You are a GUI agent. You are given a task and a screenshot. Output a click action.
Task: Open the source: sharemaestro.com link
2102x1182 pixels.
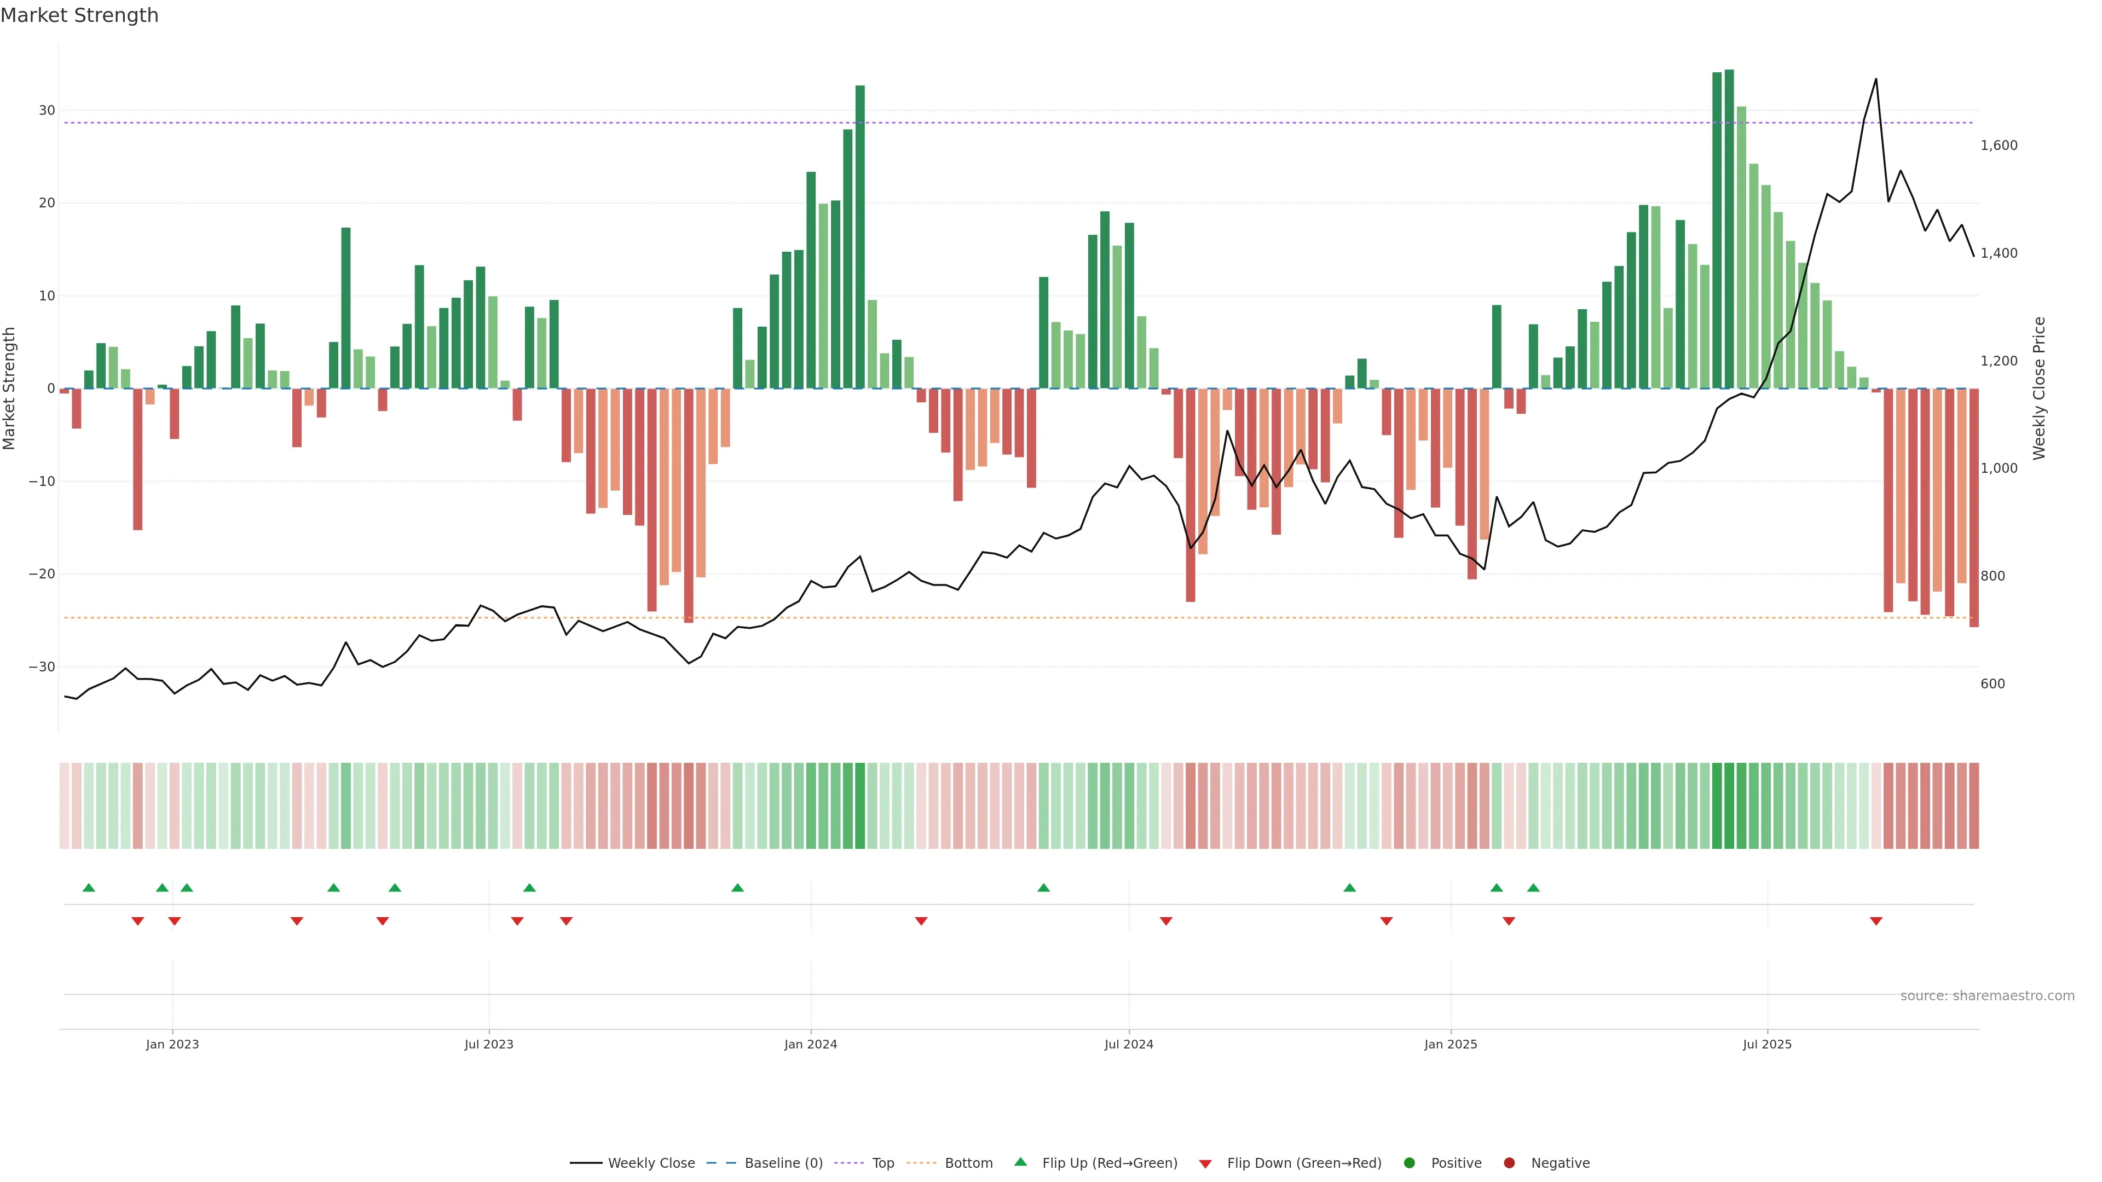(x=1987, y=996)
